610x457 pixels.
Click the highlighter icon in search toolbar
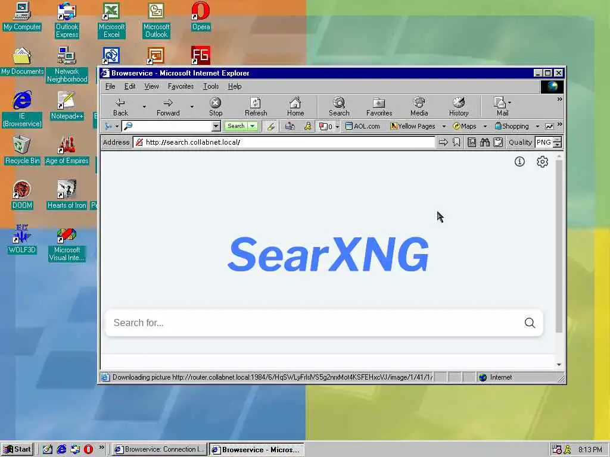[x=271, y=126]
